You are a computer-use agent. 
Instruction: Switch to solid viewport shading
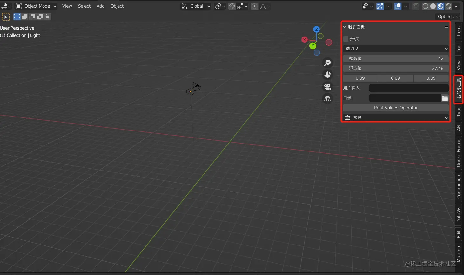click(x=433, y=6)
